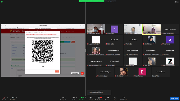Open the Participants panel
The image size is (180, 101).
point(63,98)
